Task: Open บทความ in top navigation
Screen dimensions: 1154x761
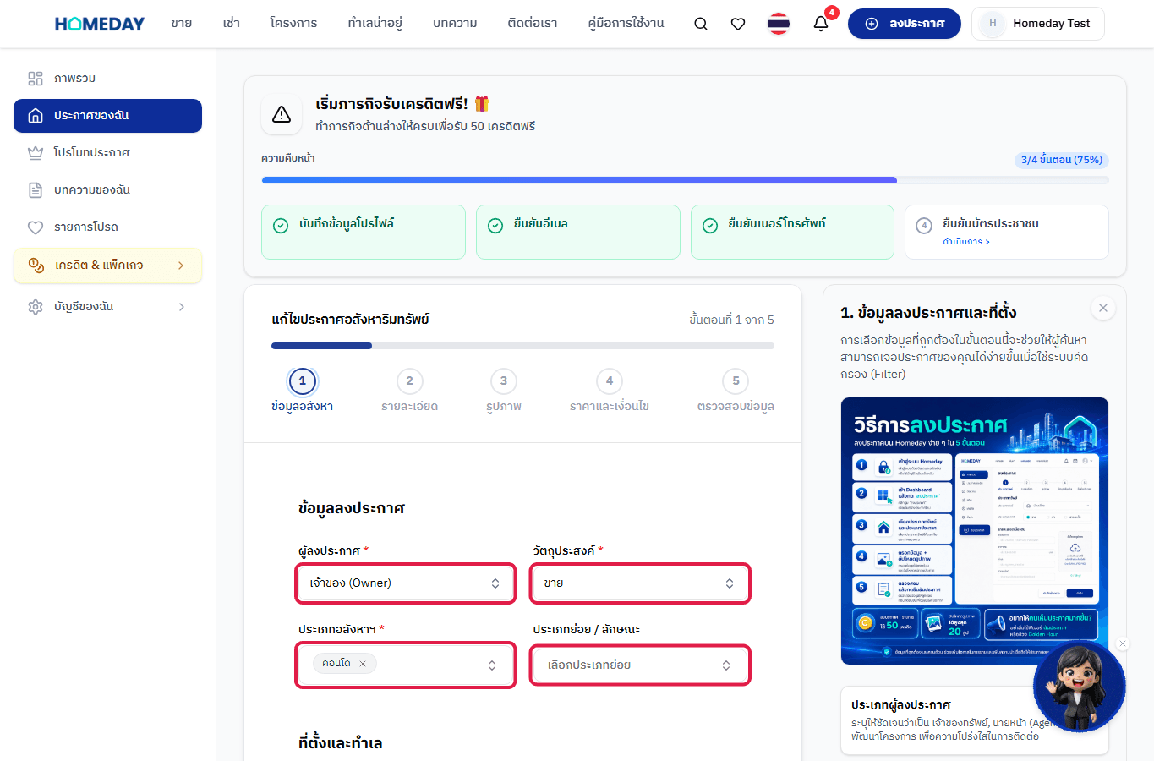Action: [455, 24]
